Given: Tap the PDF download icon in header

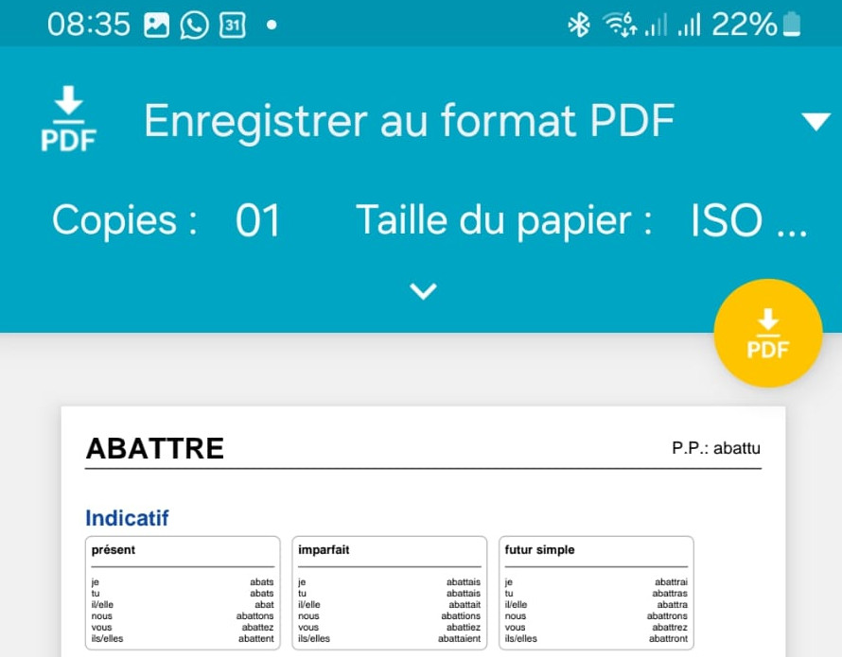Looking at the screenshot, I should 69,119.
